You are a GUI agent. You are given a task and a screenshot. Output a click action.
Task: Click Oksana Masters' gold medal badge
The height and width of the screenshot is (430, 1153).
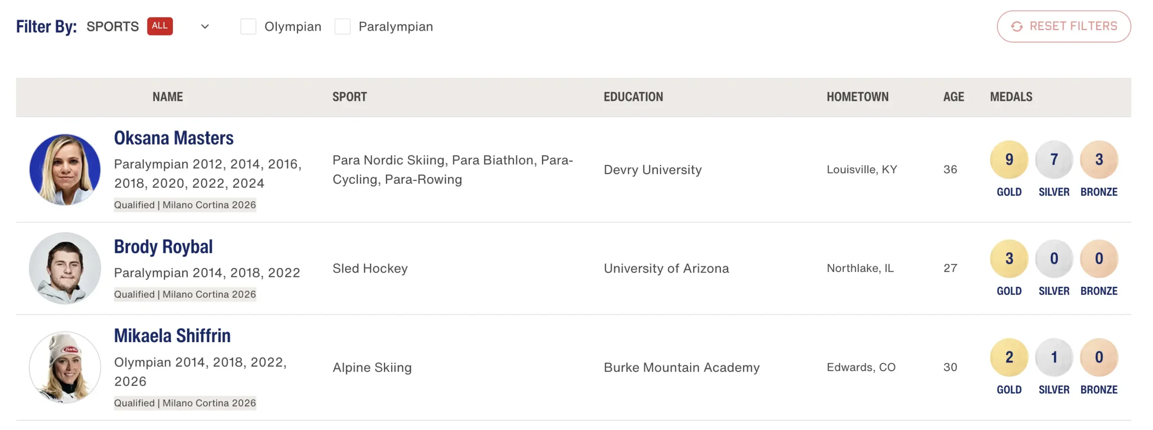(1008, 159)
